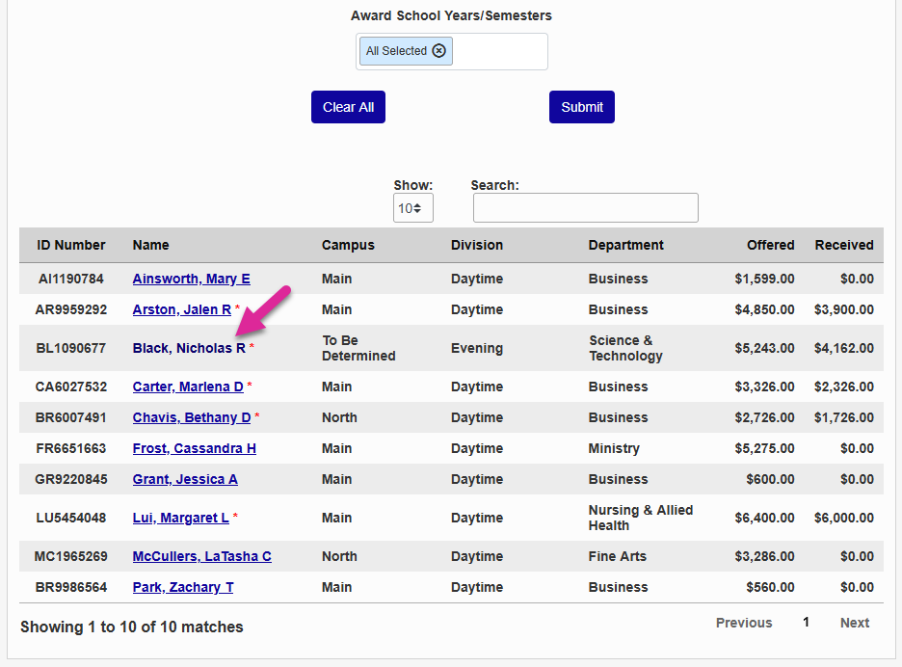Click the Submit button

point(582,107)
